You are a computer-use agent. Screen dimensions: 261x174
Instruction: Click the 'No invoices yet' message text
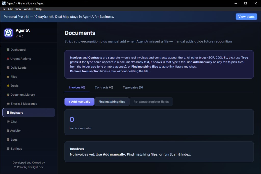[x=130, y=154]
